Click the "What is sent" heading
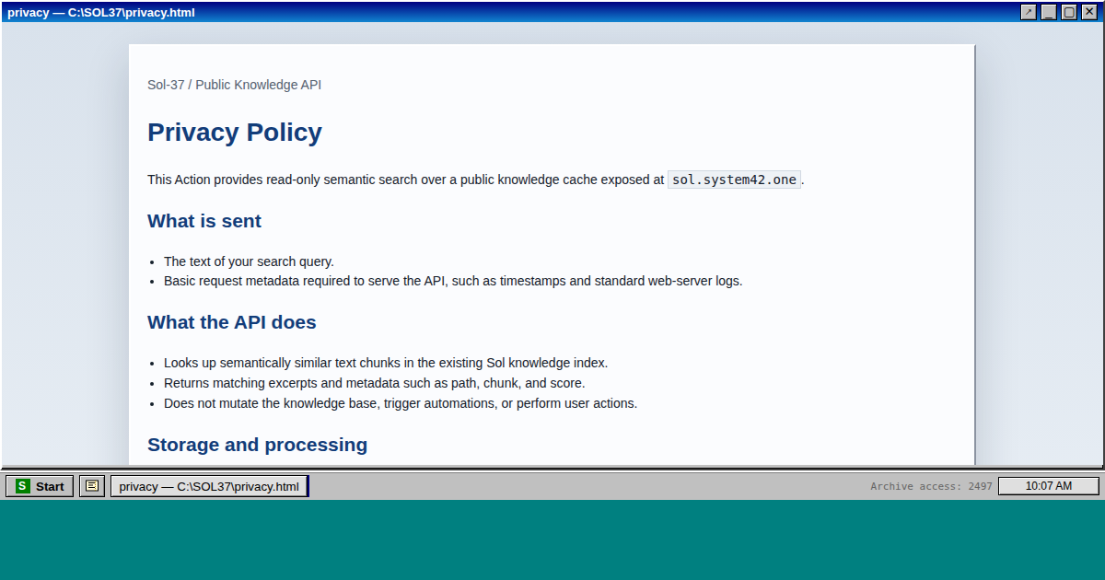This screenshot has width=1105, height=580. click(204, 221)
